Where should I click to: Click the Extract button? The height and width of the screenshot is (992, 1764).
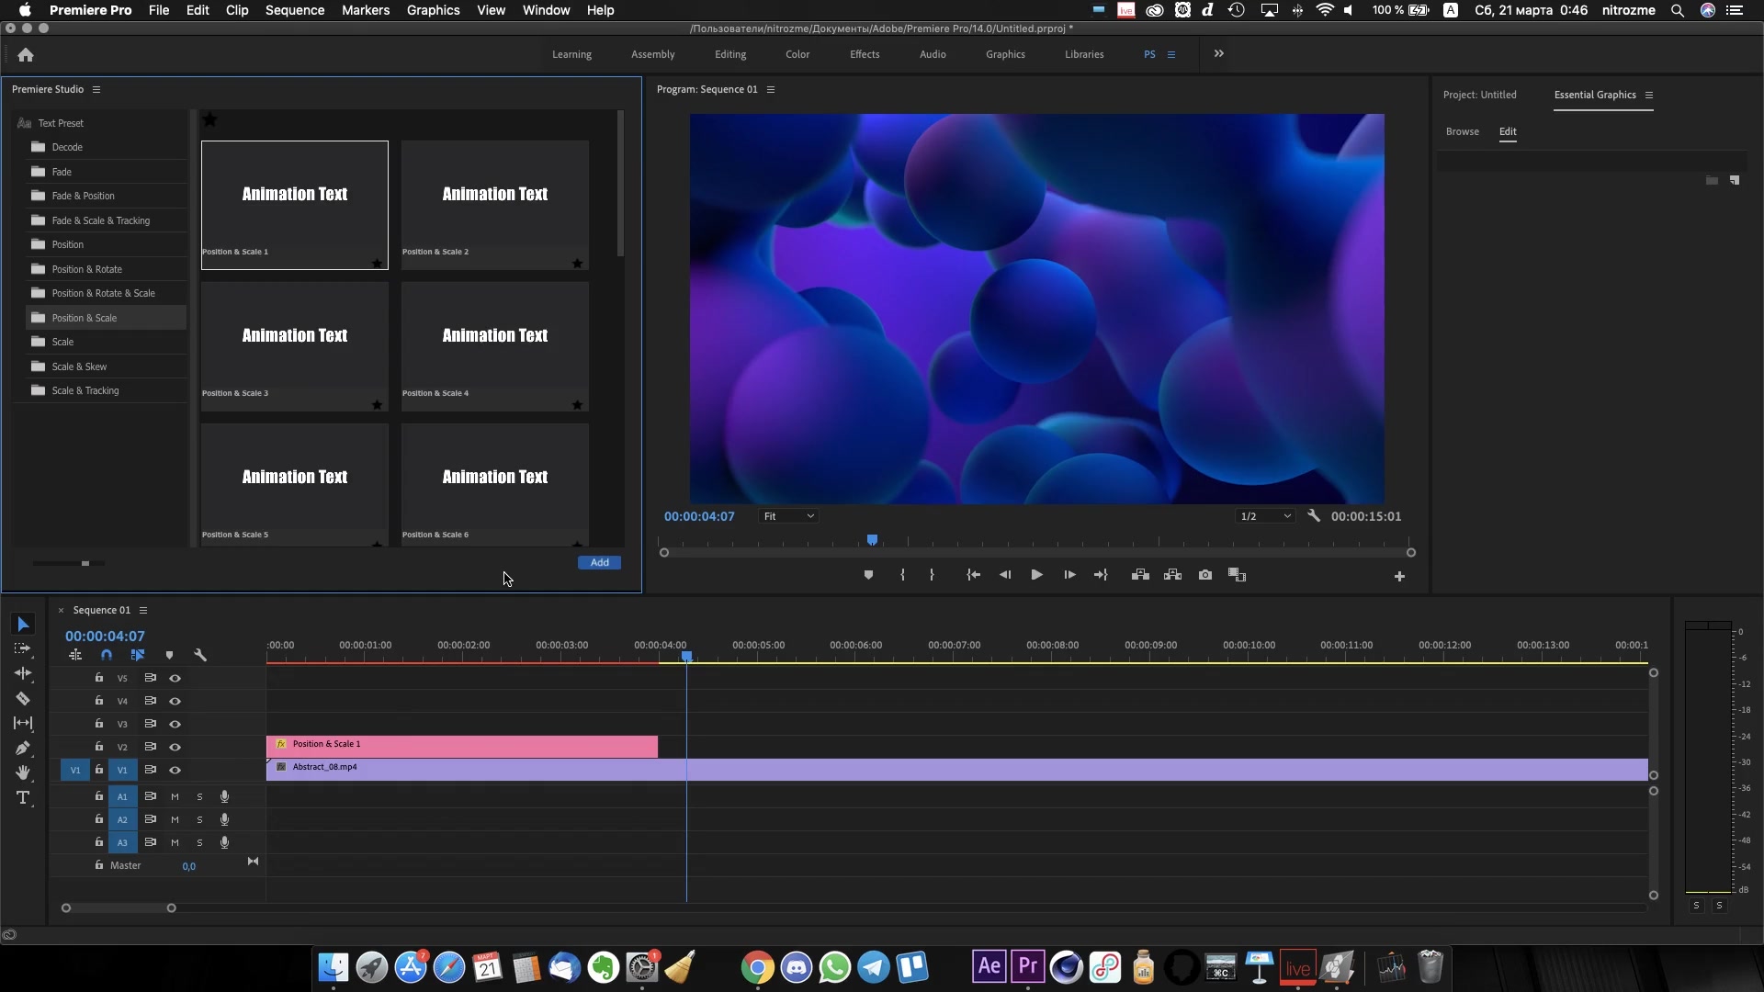1172,575
